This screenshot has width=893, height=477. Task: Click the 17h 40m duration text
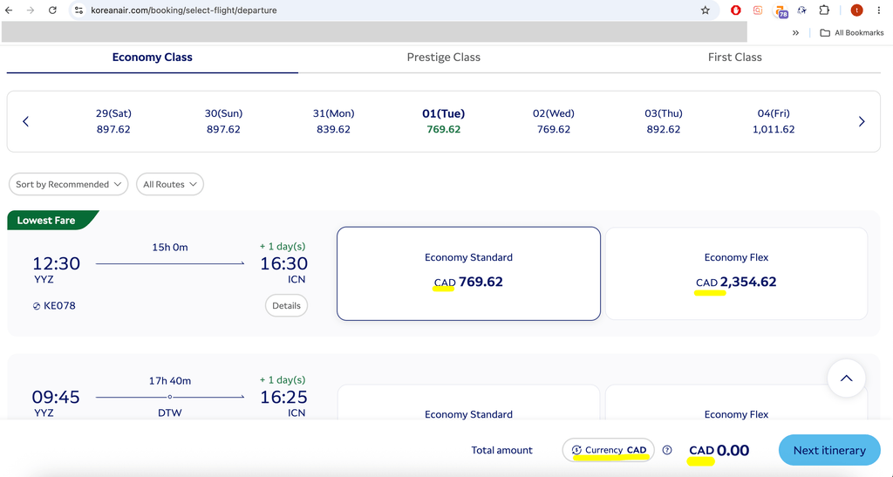(x=170, y=381)
